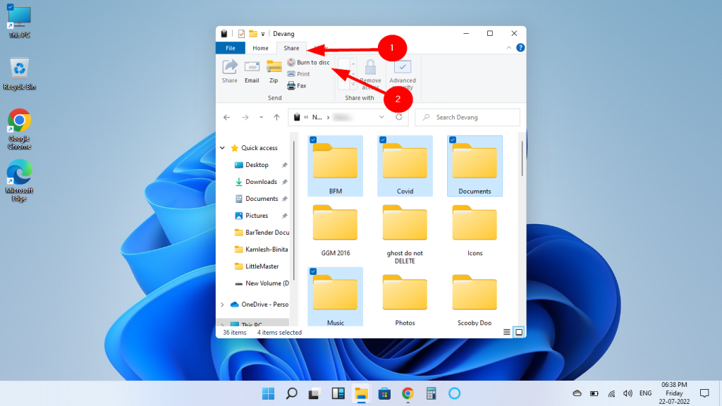Open the File menu

click(230, 48)
